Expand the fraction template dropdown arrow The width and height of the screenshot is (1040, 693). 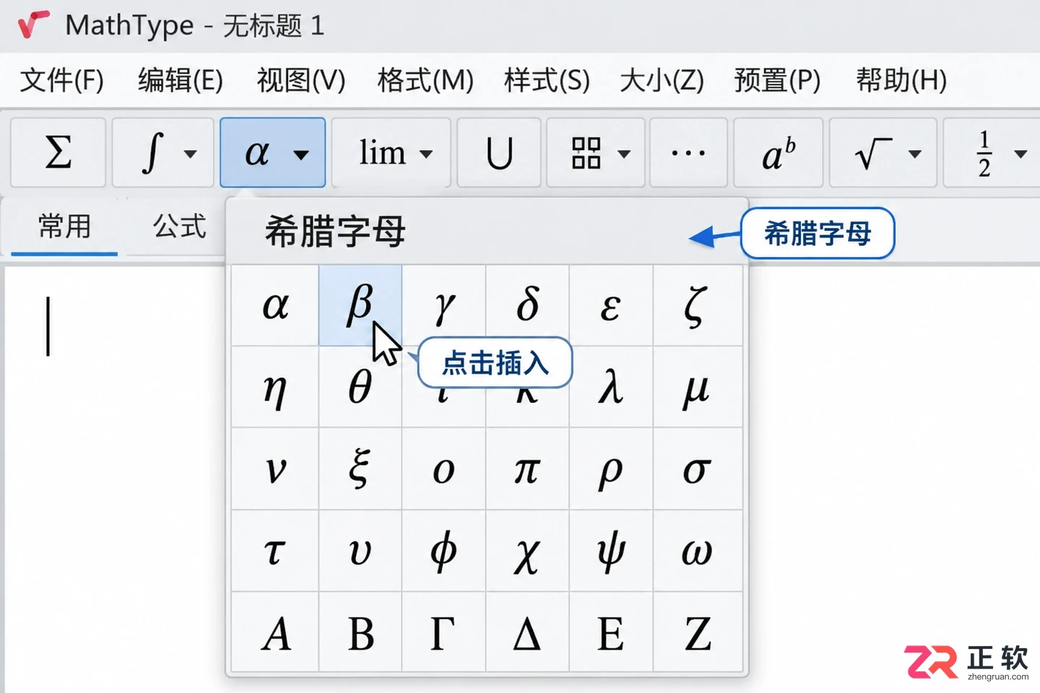coord(1020,154)
